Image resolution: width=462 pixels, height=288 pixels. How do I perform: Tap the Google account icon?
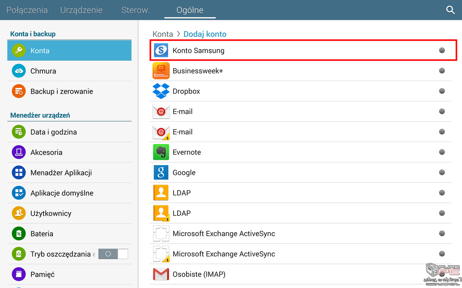161,173
